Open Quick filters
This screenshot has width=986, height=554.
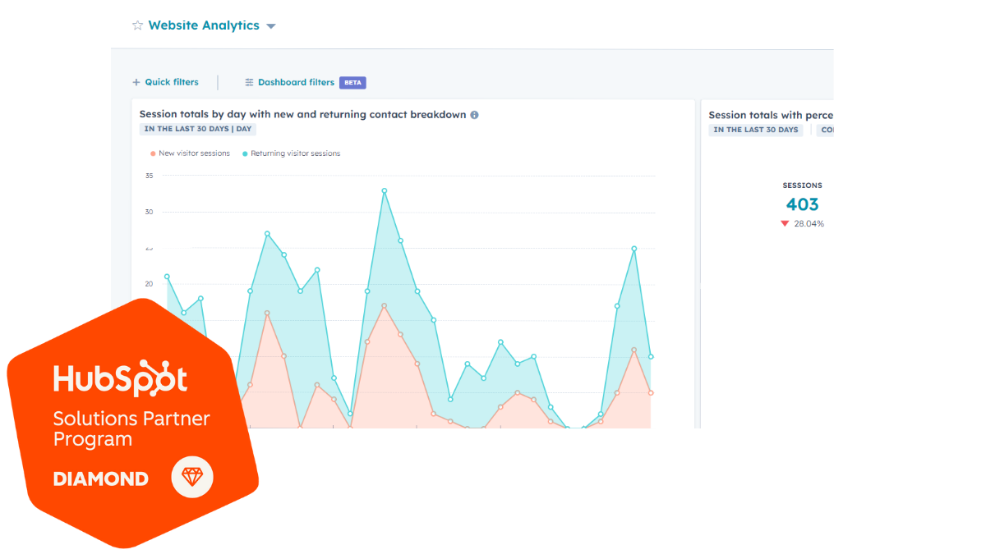tap(171, 82)
